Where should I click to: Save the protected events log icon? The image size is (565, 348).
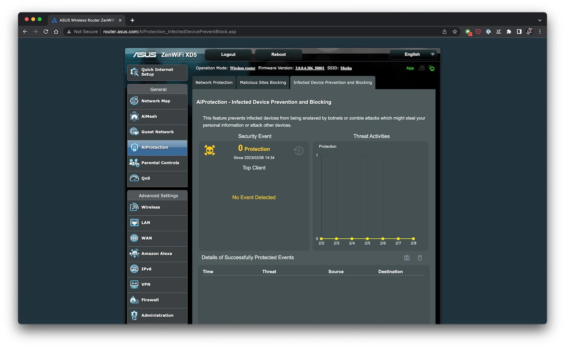pos(407,258)
